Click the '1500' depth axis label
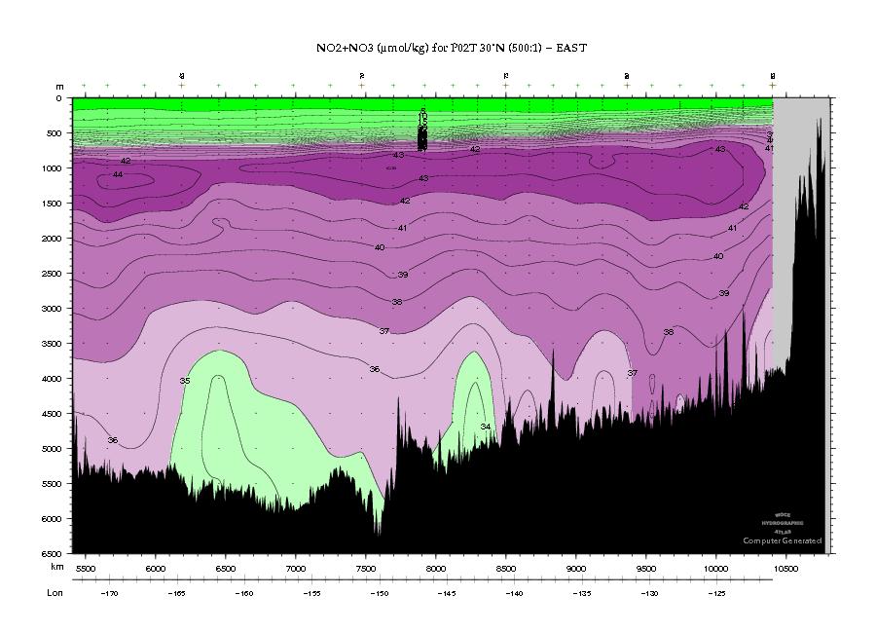Image resolution: width=876 pixels, height=633 pixels. pos(52,204)
